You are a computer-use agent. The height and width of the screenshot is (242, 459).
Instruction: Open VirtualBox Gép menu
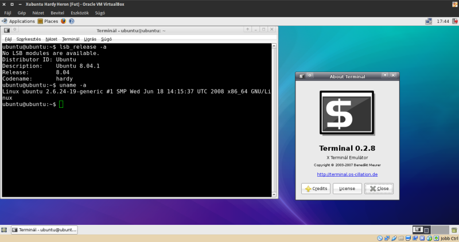point(22,13)
